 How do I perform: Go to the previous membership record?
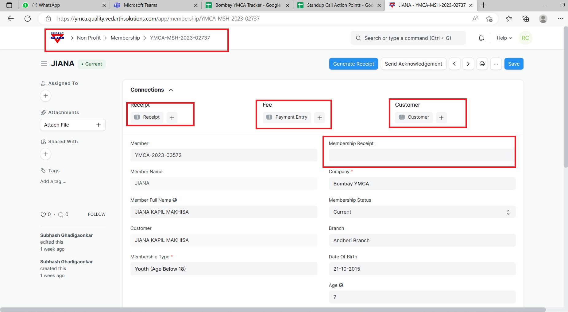(x=454, y=64)
